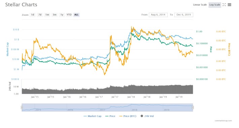Toggle Market Cap series in legend
This screenshot has width=239, height=128.
pos(92,116)
